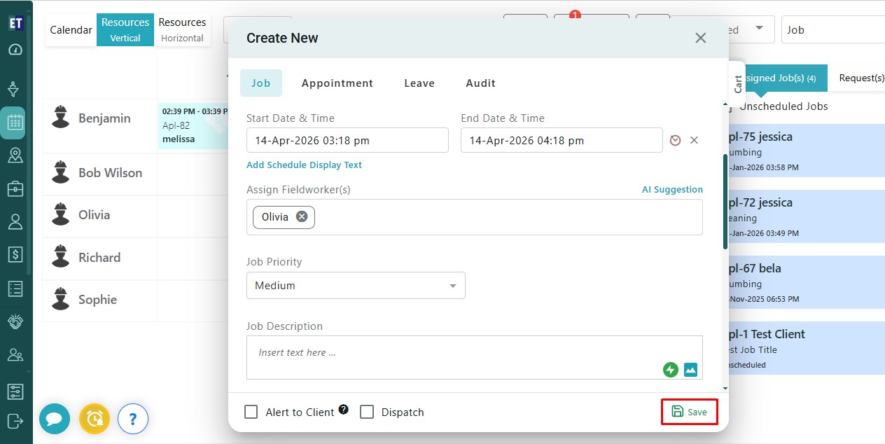Open the chat bubble button

pyautogui.click(x=54, y=419)
